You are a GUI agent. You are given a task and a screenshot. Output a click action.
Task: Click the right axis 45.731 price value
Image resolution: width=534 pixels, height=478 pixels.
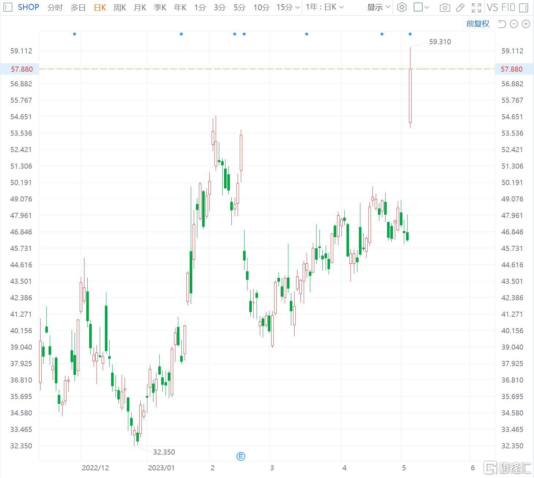[x=512, y=248]
